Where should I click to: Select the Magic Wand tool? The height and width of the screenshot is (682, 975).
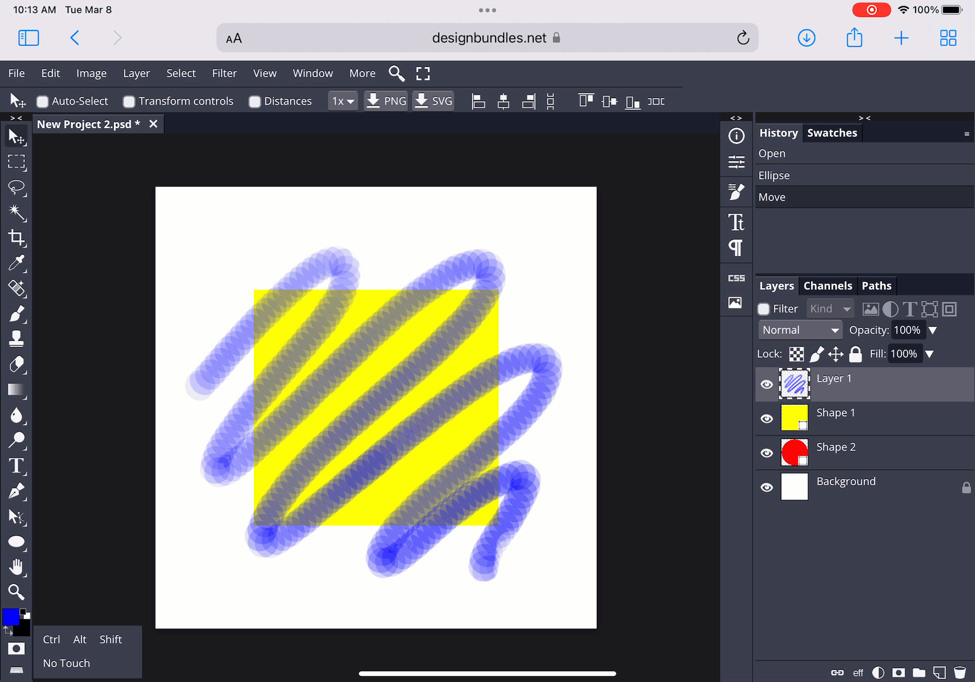click(x=17, y=212)
